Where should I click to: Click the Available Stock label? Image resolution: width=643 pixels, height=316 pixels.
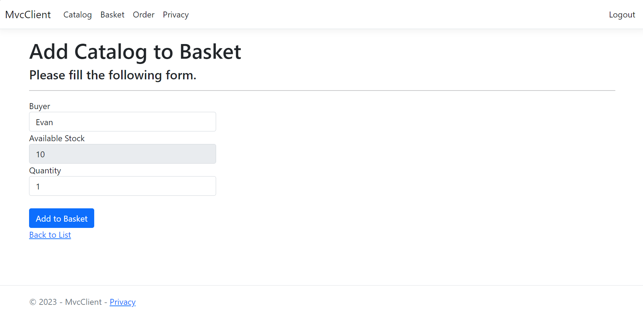[57, 138]
